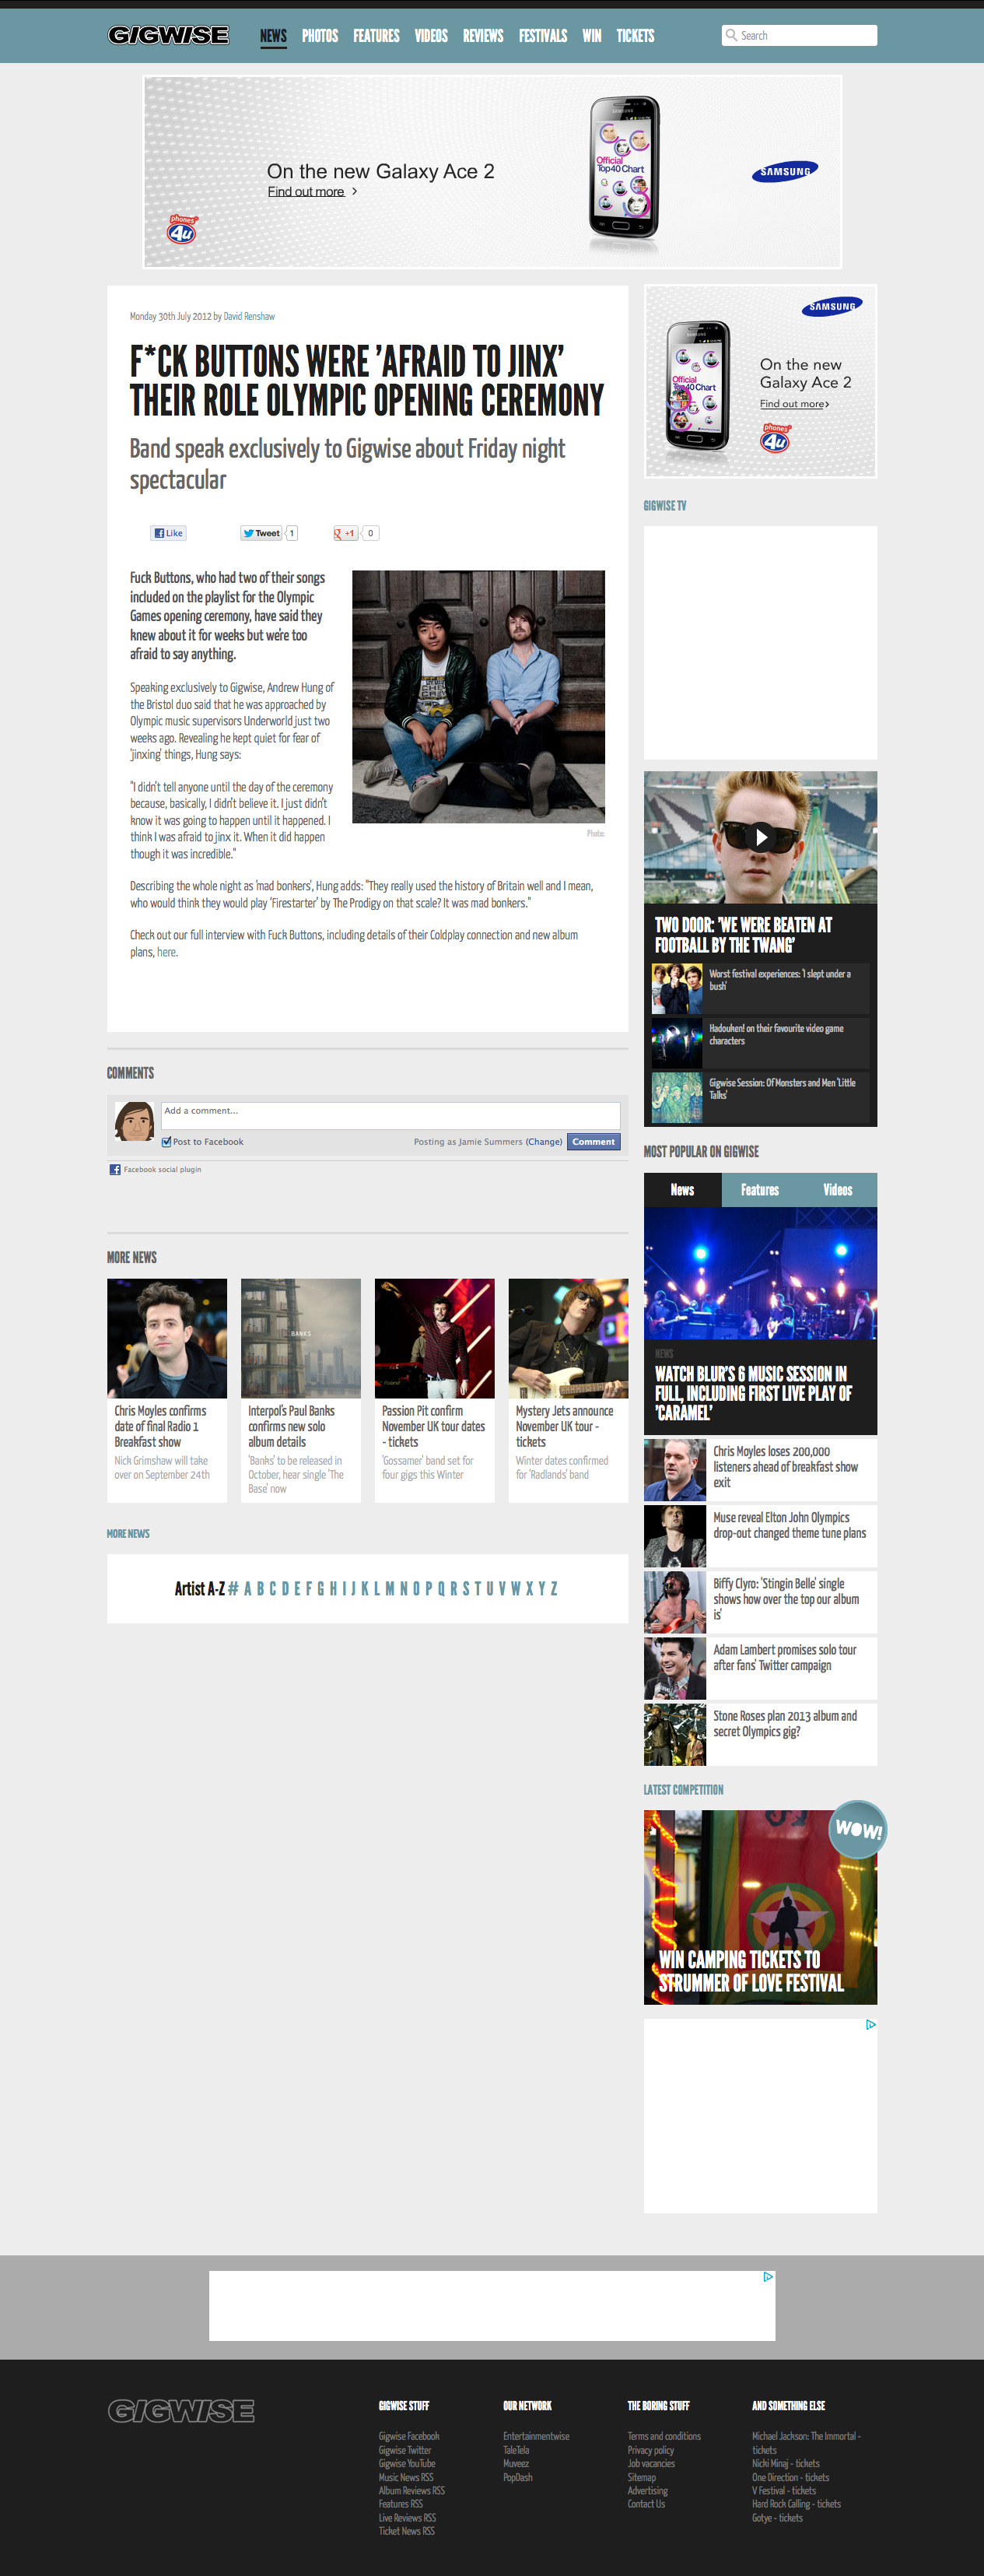Open the Features tab in Most Popular
The image size is (984, 2576).
coord(760,1190)
